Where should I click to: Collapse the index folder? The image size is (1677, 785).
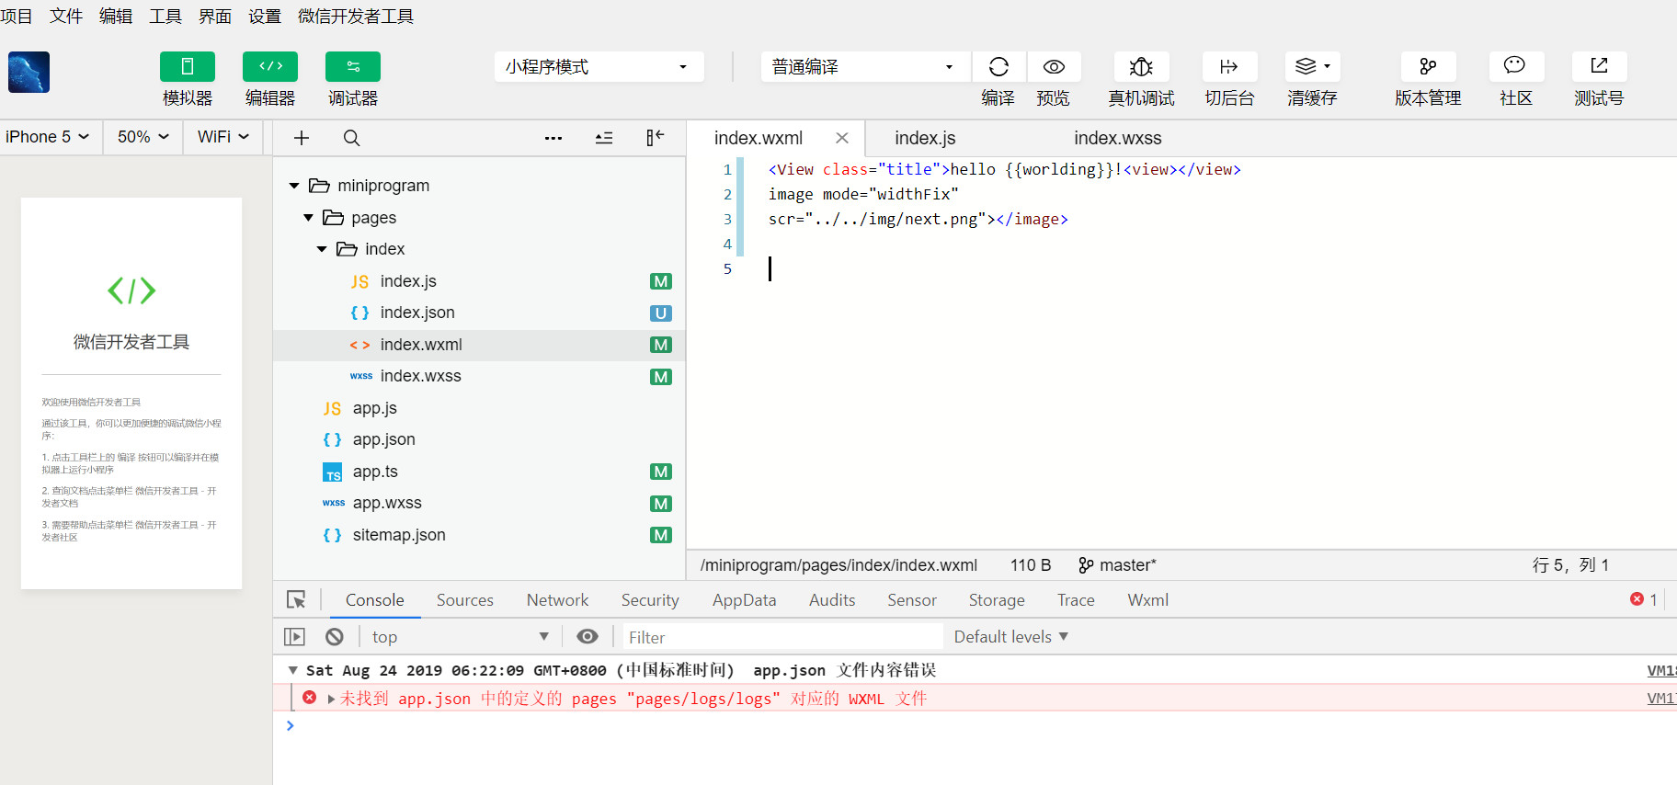click(322, 249)
